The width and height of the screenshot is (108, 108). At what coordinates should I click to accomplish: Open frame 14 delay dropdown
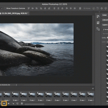coord(91,100)
